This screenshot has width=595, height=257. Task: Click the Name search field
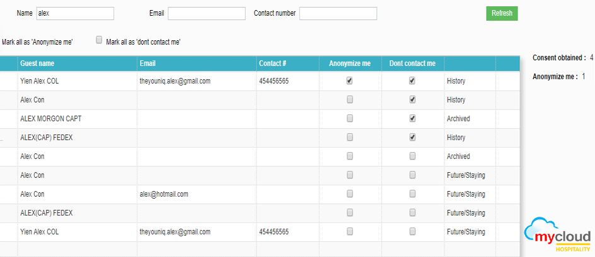tap(75, 14)
